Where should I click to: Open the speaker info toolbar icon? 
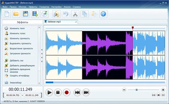pyautogui.click(x=56, y=14)
